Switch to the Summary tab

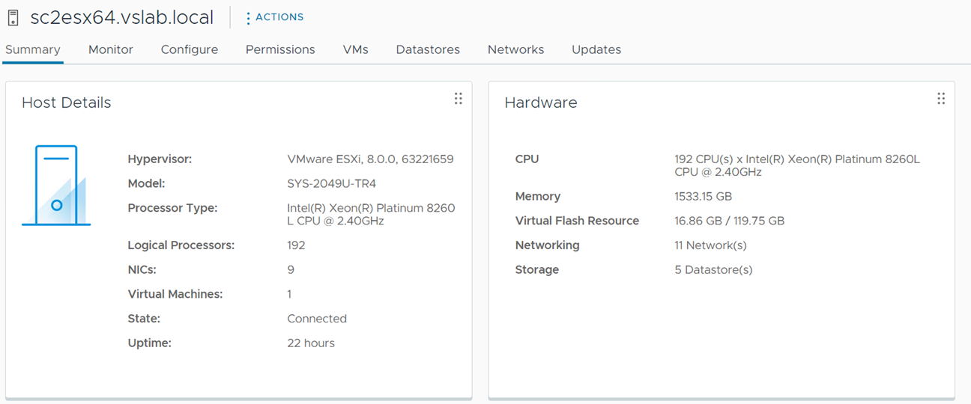(32, 49)
